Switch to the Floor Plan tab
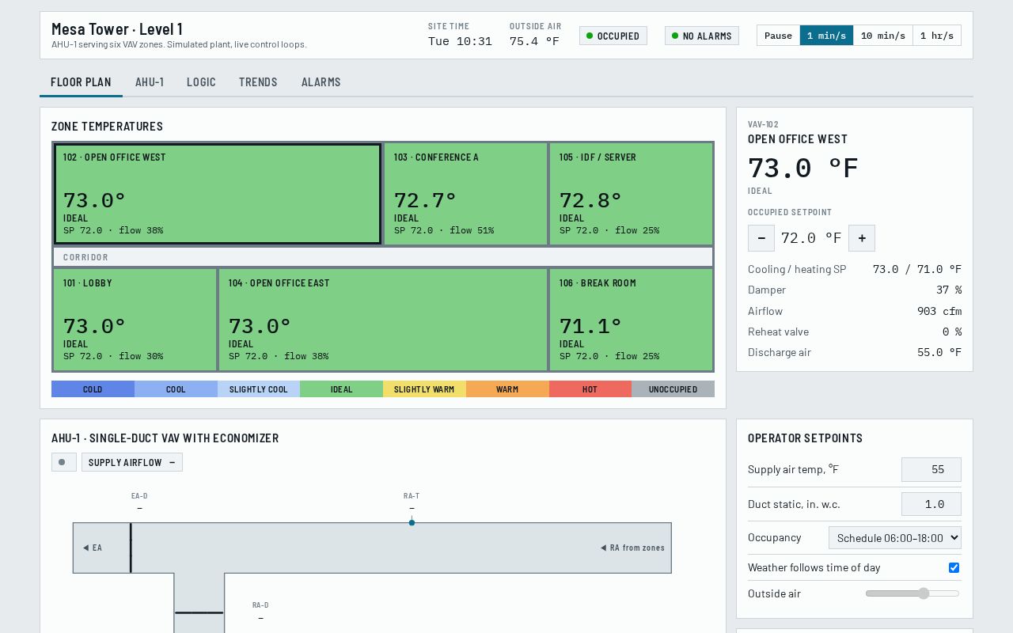 click(x=81, y=82)
